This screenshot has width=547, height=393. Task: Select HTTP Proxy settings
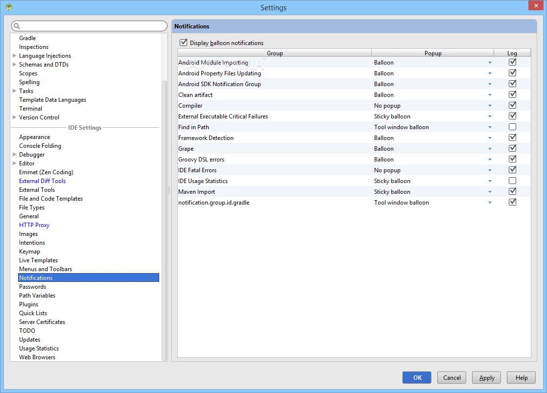34,225
